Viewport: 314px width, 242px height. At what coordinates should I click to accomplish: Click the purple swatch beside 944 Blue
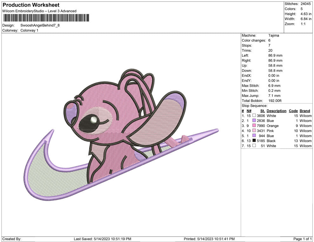click(254, 136)
